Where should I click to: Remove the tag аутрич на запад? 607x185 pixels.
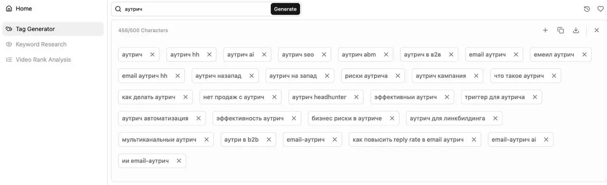click(327, 76)
